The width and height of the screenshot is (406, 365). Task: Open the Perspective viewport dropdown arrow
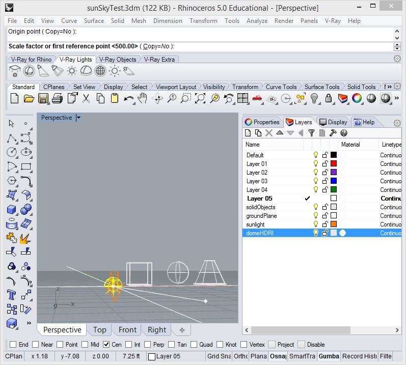coord(78,118)
